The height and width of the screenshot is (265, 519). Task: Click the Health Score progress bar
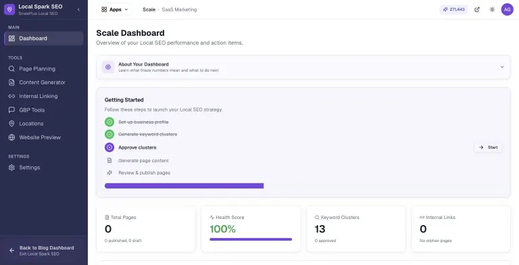[x=251, y=239]
